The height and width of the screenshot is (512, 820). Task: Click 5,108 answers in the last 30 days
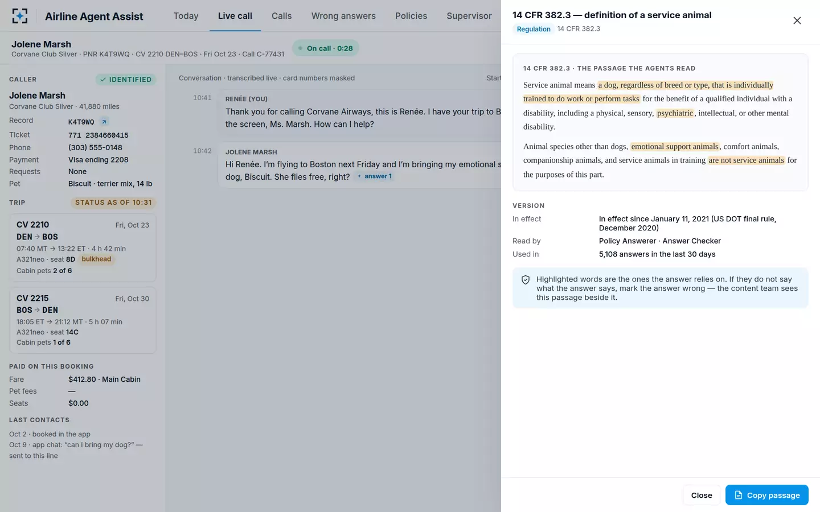tap(657, 254)
